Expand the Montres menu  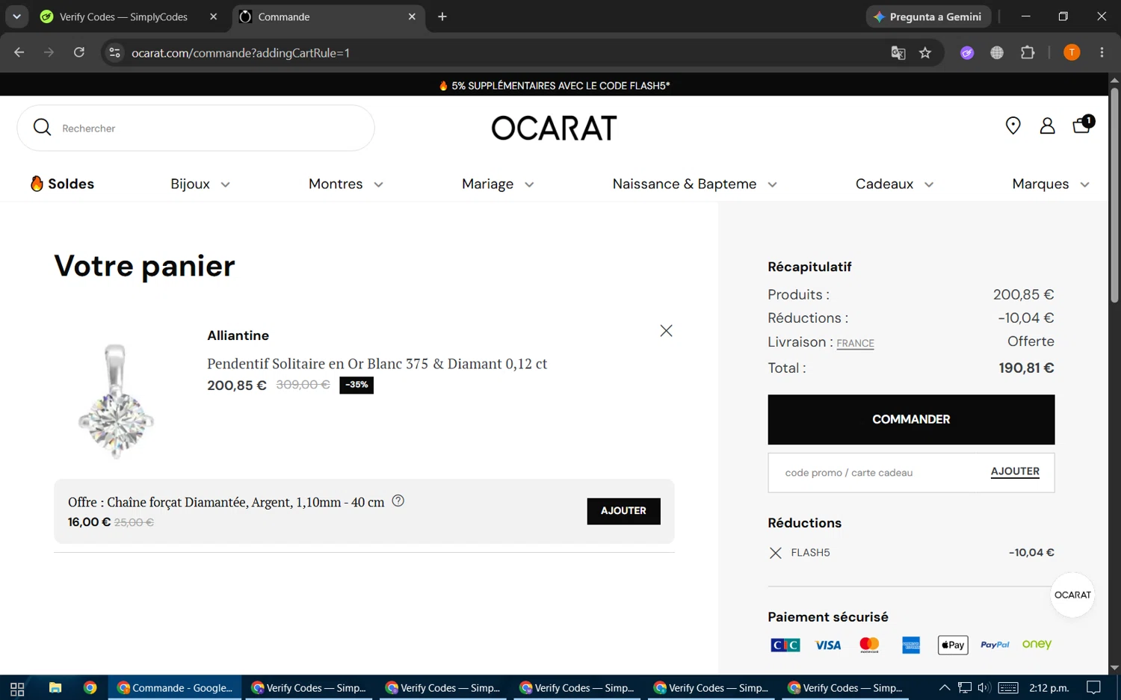click(345, 184)
